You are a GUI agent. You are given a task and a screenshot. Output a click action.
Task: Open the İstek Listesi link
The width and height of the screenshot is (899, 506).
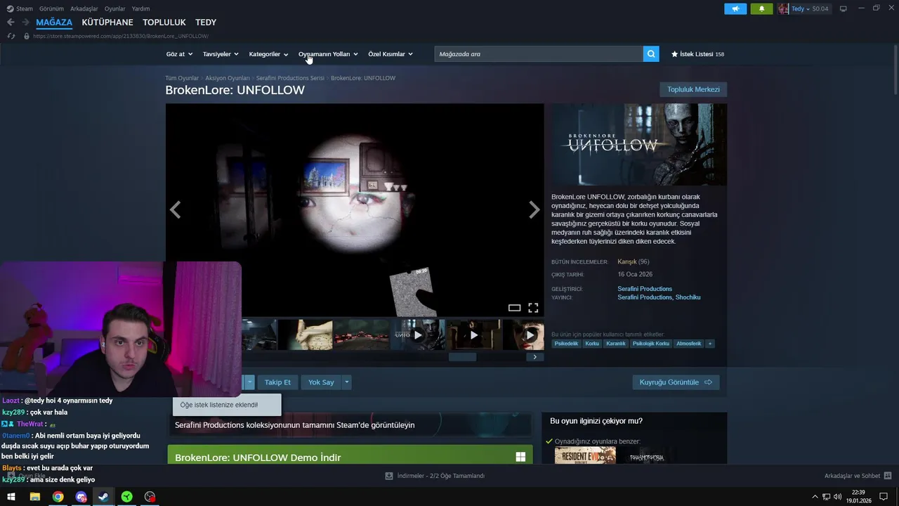click(697, 54)
